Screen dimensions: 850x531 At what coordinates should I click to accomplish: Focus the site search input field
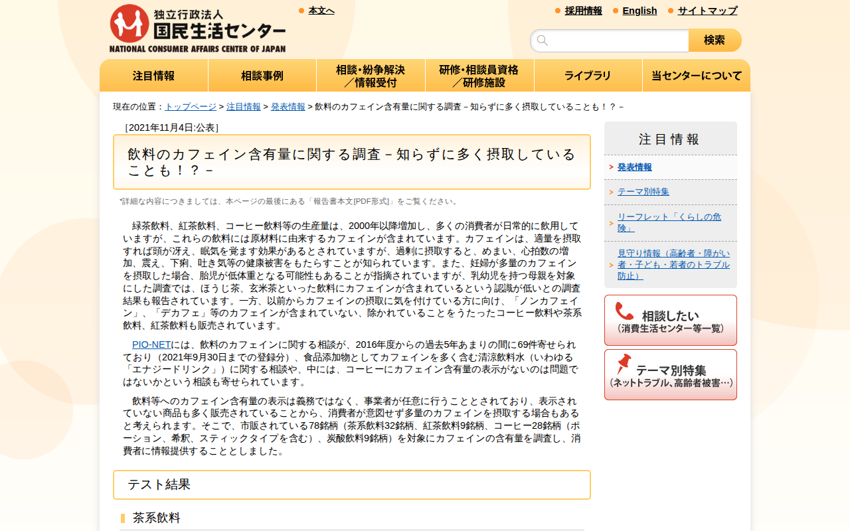click(x=610, y=40)
